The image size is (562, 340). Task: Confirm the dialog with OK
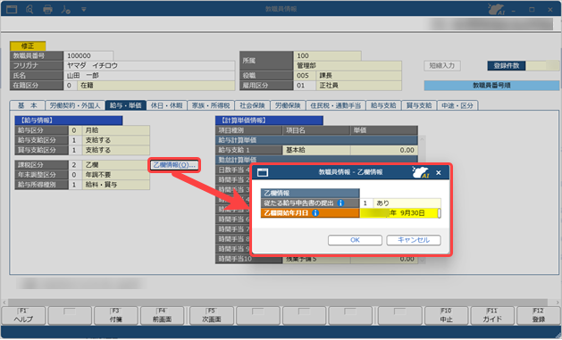(355, 240)
